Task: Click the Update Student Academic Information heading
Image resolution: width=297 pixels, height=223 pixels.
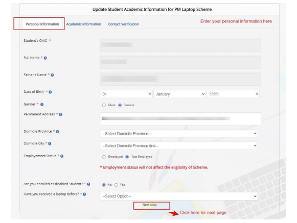Action: pos(152,10)
